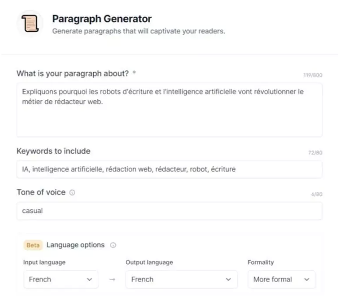Click the Input language label
The width and height of the screenshot is (350, 304).
point(44,262)
